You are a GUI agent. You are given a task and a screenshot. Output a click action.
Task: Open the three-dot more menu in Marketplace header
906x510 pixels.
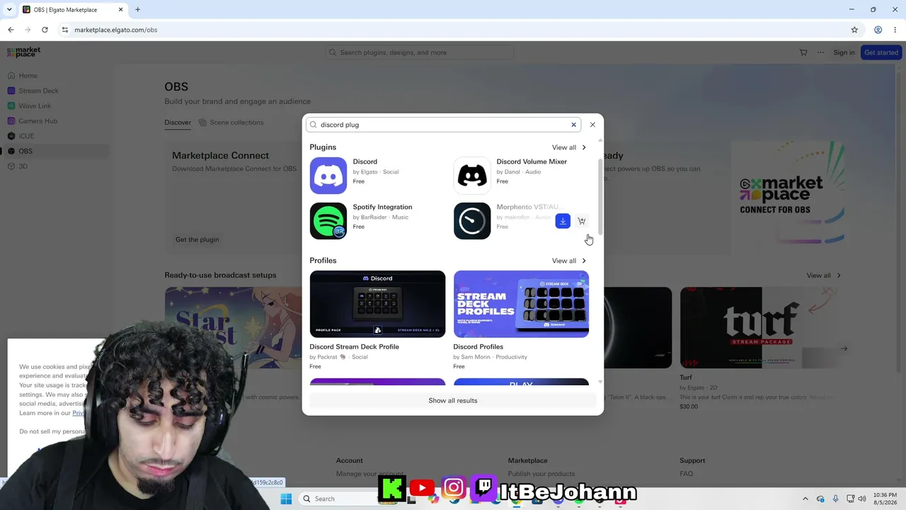[x=821, y=52]
